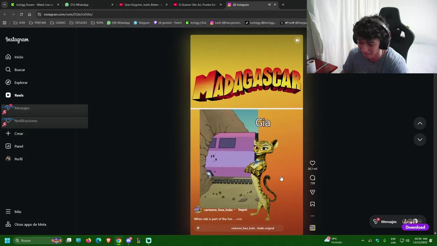Click the browser home button

pos(29,14)
